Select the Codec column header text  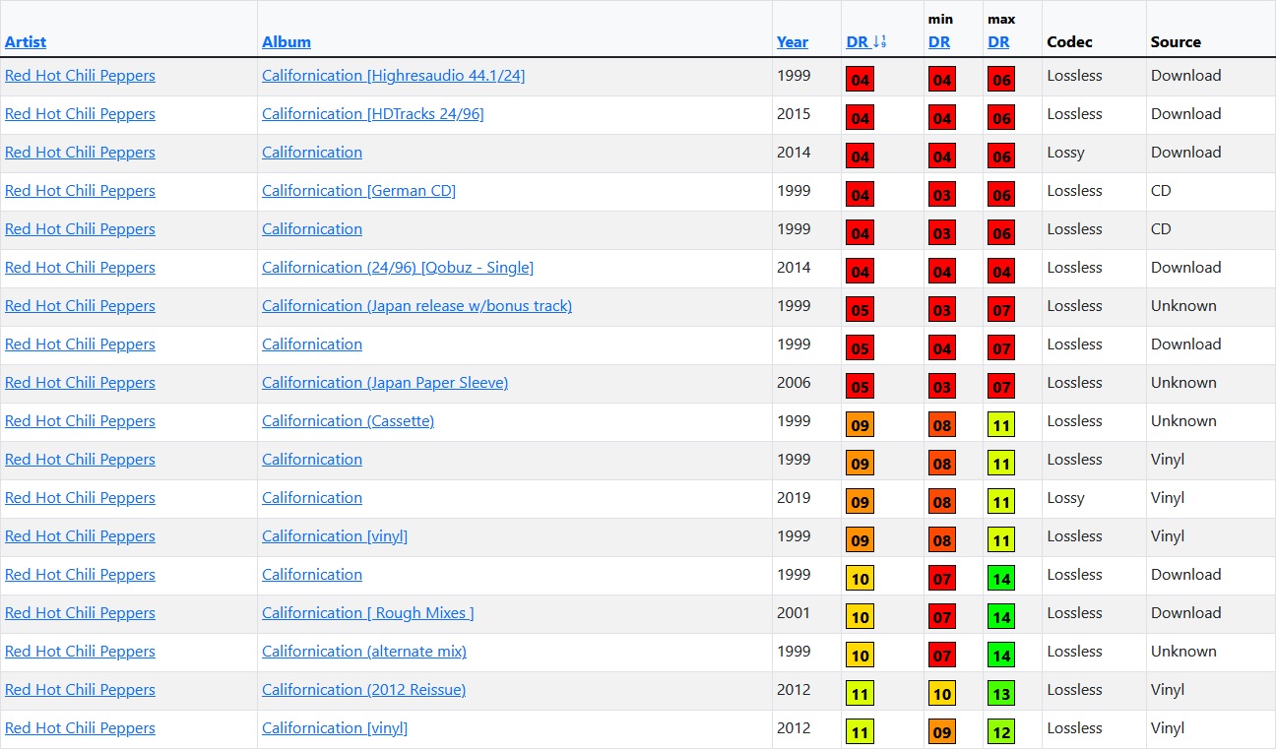pyautogui.click(x=1070, y=41)
